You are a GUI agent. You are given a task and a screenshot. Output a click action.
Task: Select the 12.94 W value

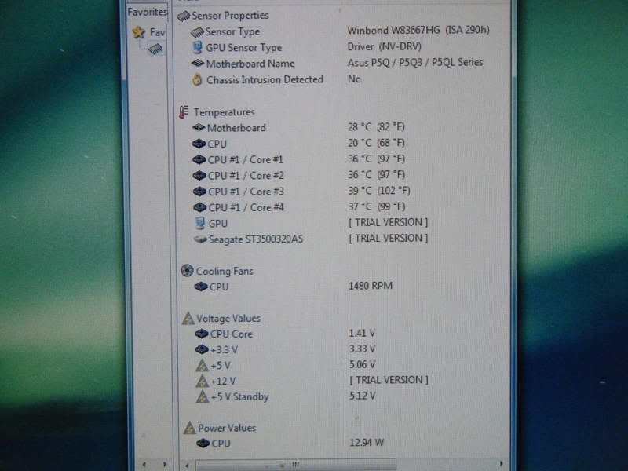[367, 443]
